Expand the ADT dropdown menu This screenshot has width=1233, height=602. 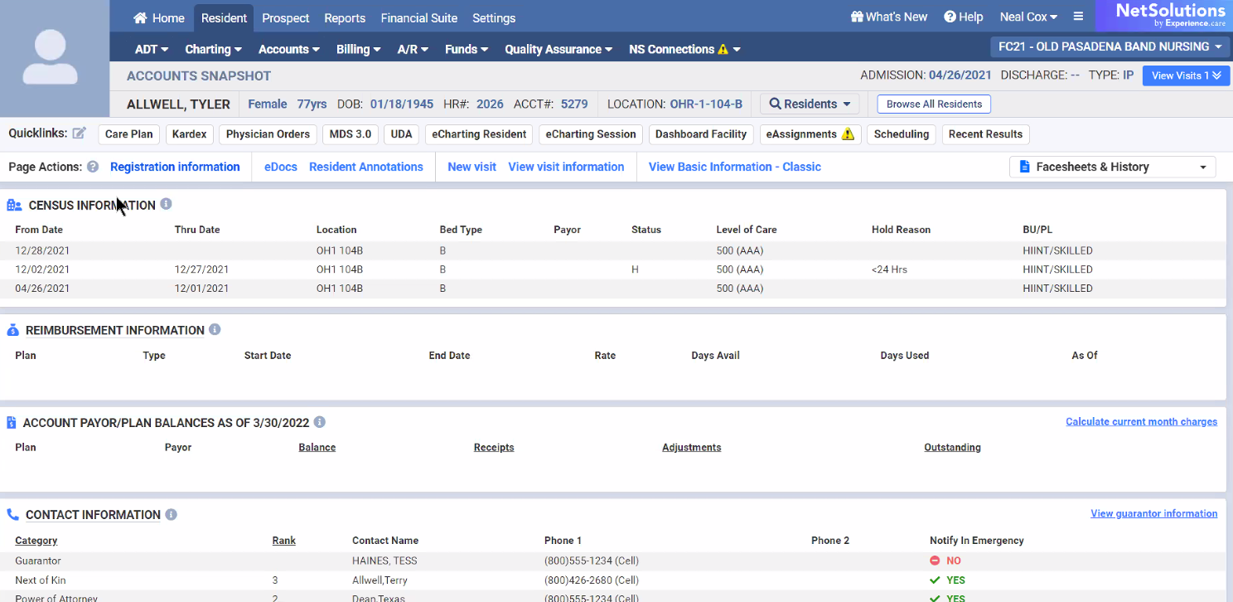(152, 49)
